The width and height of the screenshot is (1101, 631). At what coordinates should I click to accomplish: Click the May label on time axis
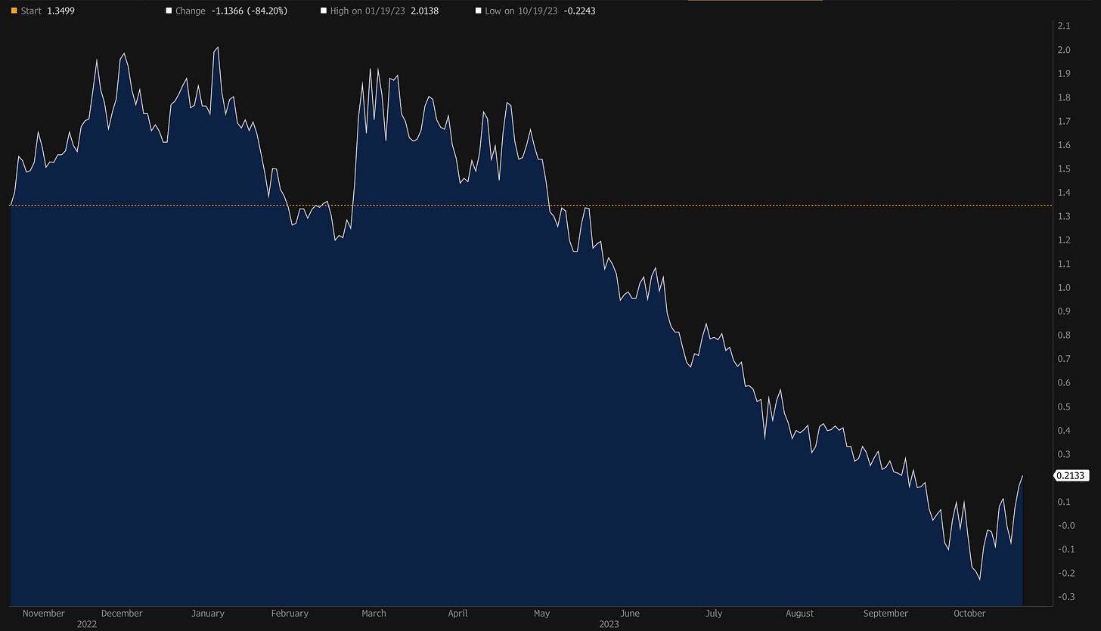[542, 614]
